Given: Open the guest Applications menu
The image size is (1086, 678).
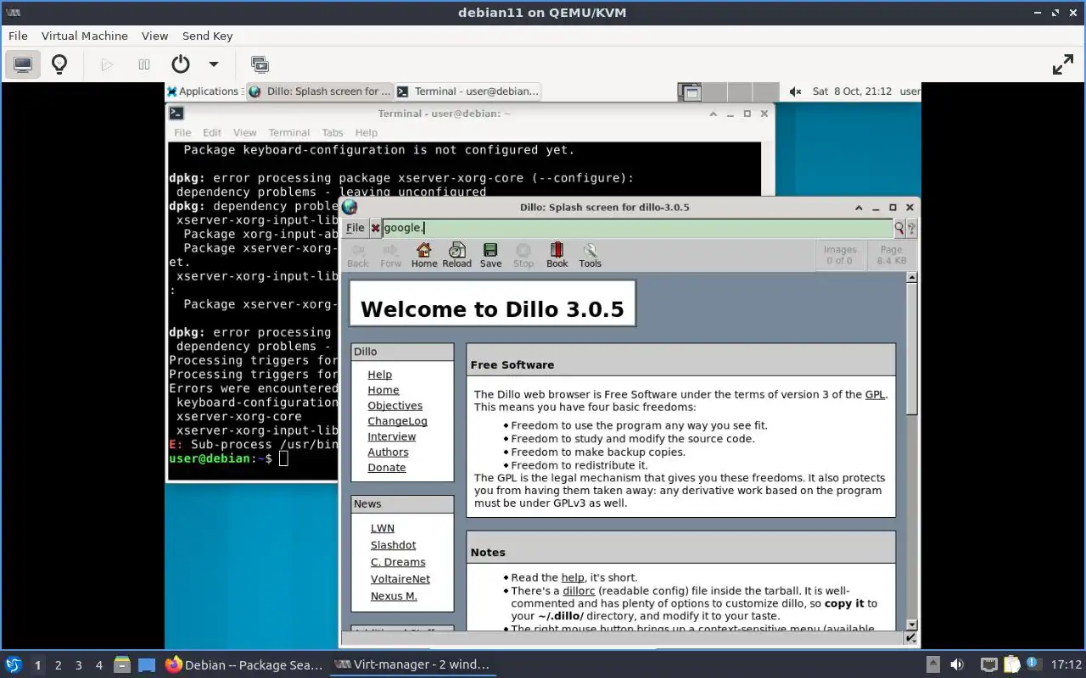Looking at the screenshot, I should pos(203,92).
